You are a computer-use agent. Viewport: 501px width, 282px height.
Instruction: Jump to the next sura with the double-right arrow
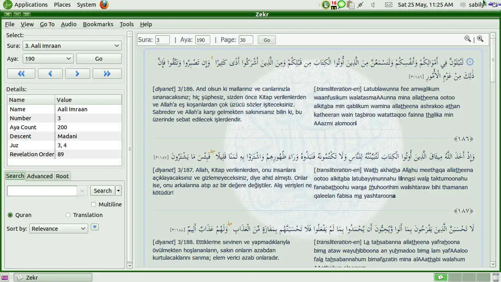pos(107,74)
